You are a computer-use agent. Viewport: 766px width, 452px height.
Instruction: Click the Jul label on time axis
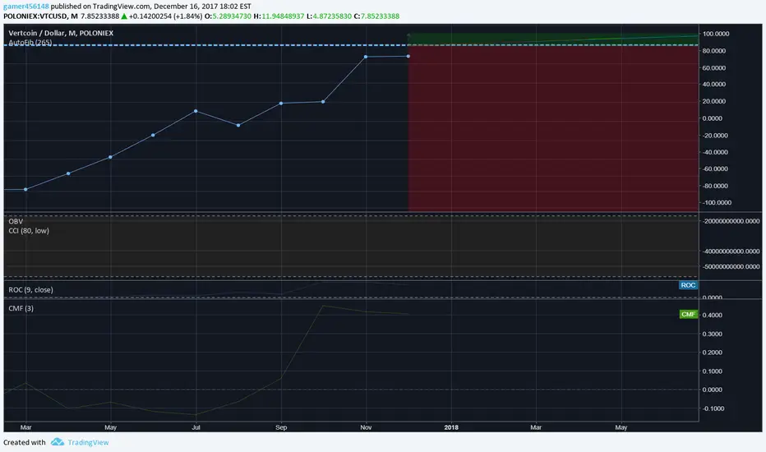196,427
